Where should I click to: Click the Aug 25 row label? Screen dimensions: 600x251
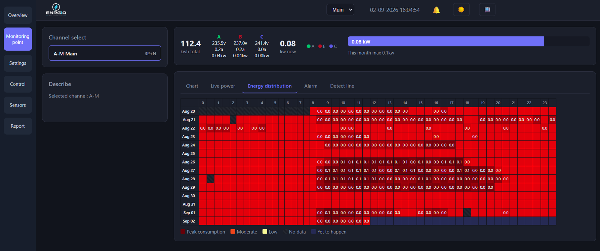189,153
